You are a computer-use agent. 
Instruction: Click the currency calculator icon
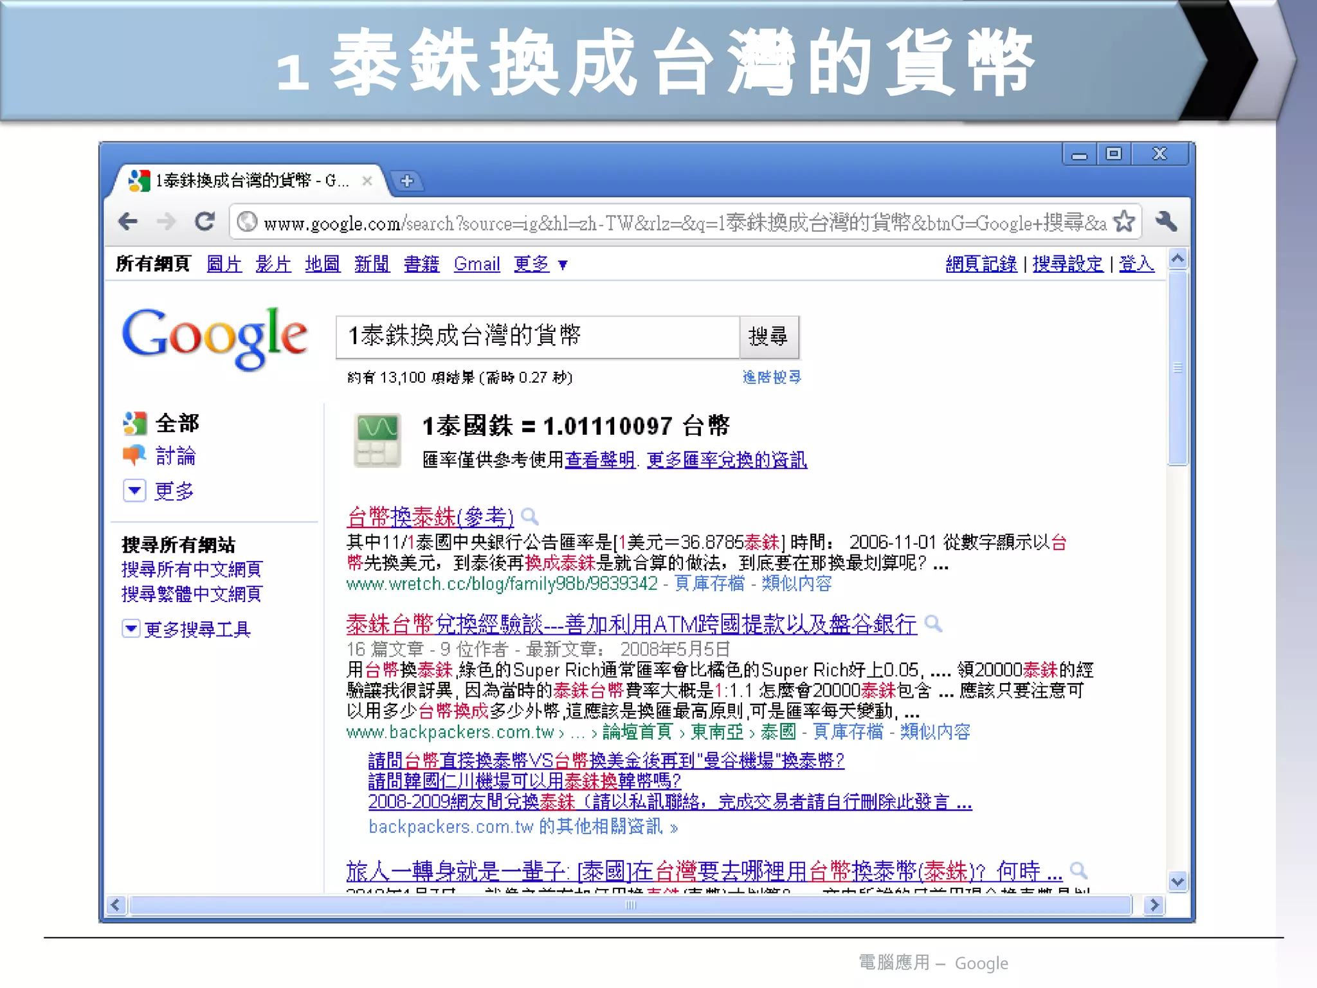tap(377, 440)
